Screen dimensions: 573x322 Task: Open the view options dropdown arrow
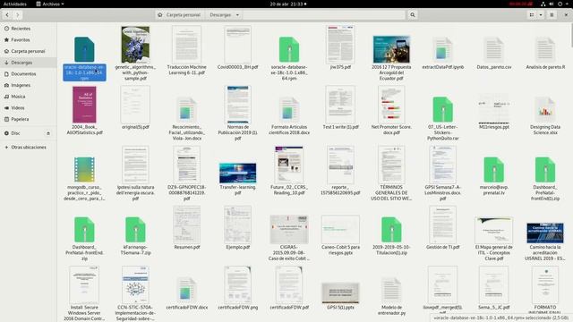pyautogui.click(x=541, y=15)
